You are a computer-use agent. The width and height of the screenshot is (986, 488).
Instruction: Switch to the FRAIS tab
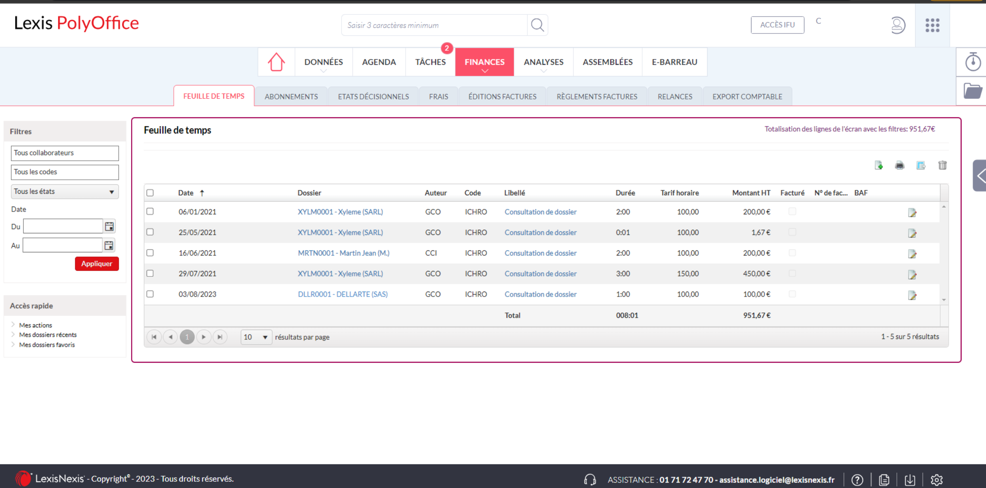click(438, 97)
